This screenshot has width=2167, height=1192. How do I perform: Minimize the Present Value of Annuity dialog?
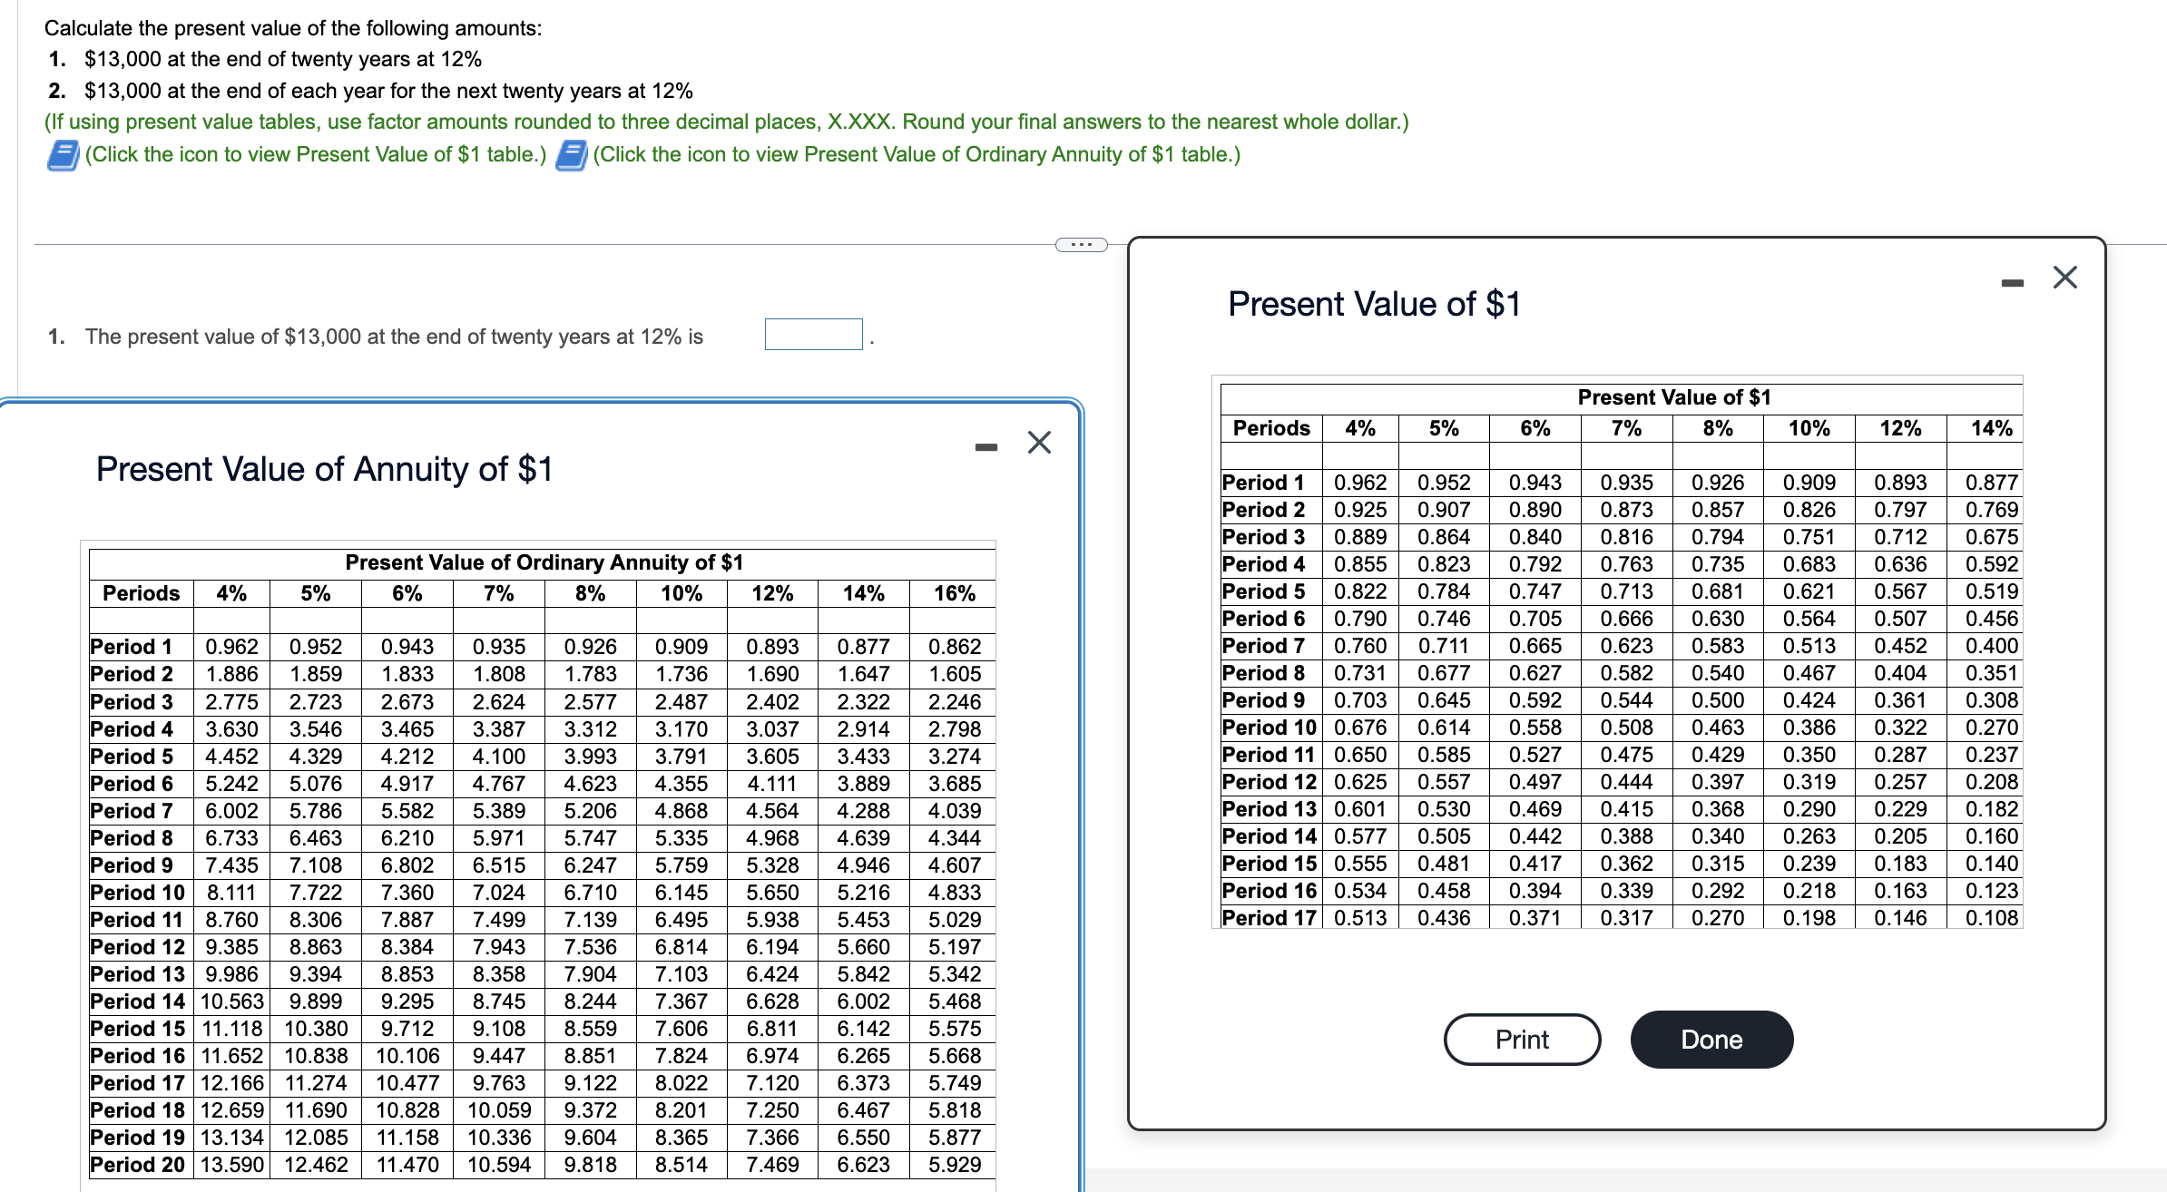(986, 445)
